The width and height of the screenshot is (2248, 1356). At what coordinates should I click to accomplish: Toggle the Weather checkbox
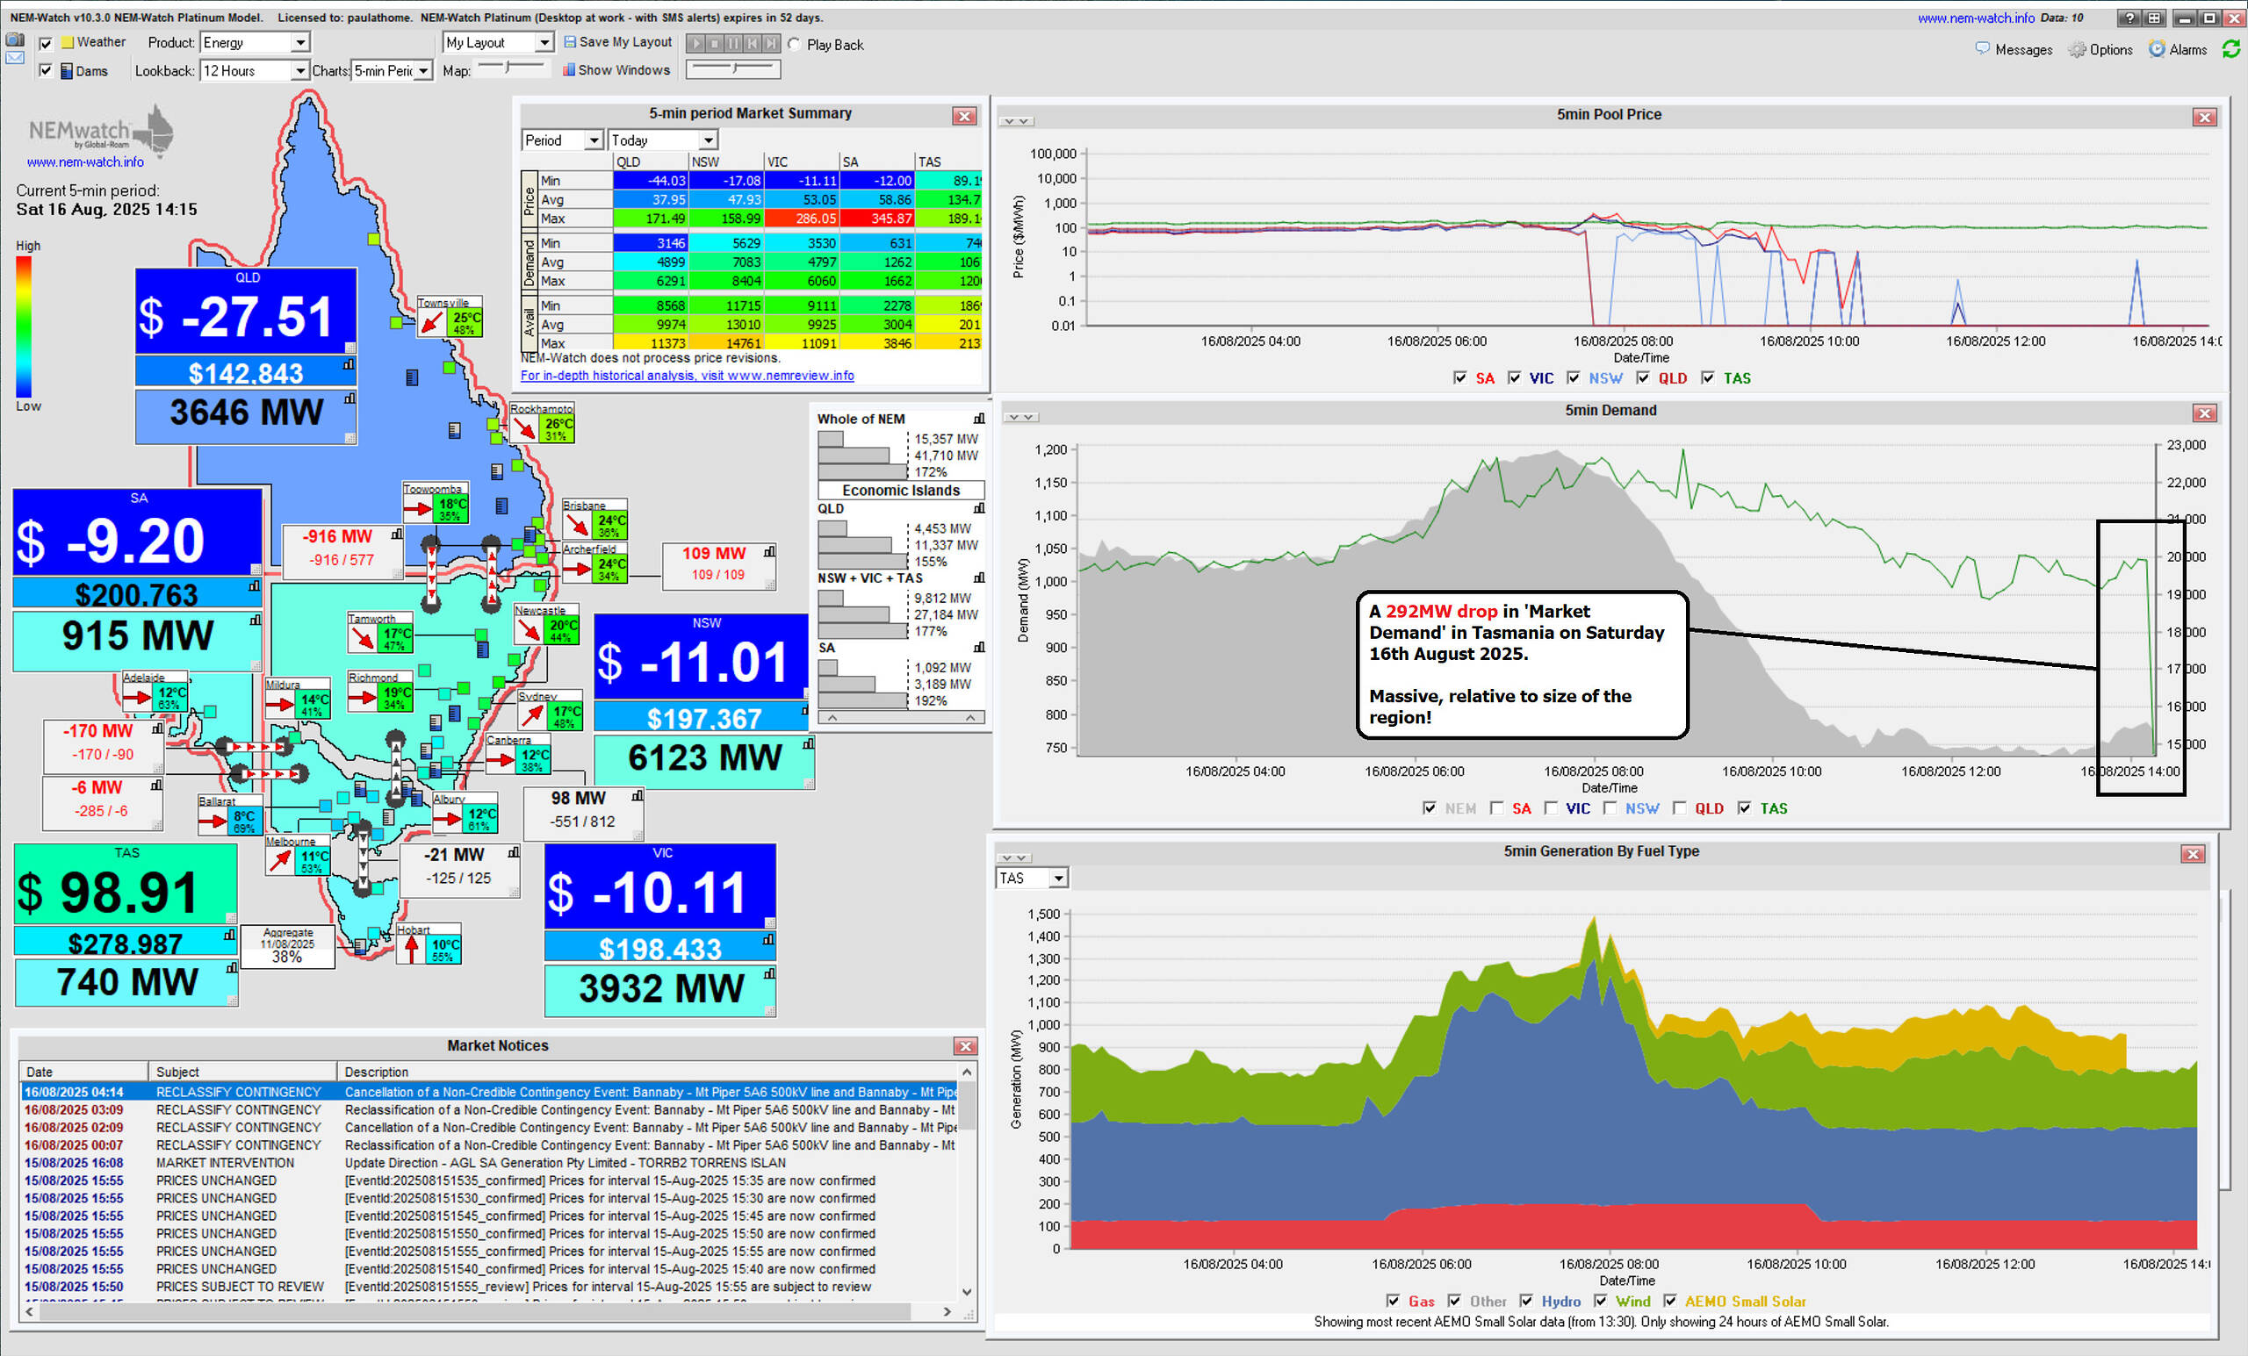click(46, 43)
